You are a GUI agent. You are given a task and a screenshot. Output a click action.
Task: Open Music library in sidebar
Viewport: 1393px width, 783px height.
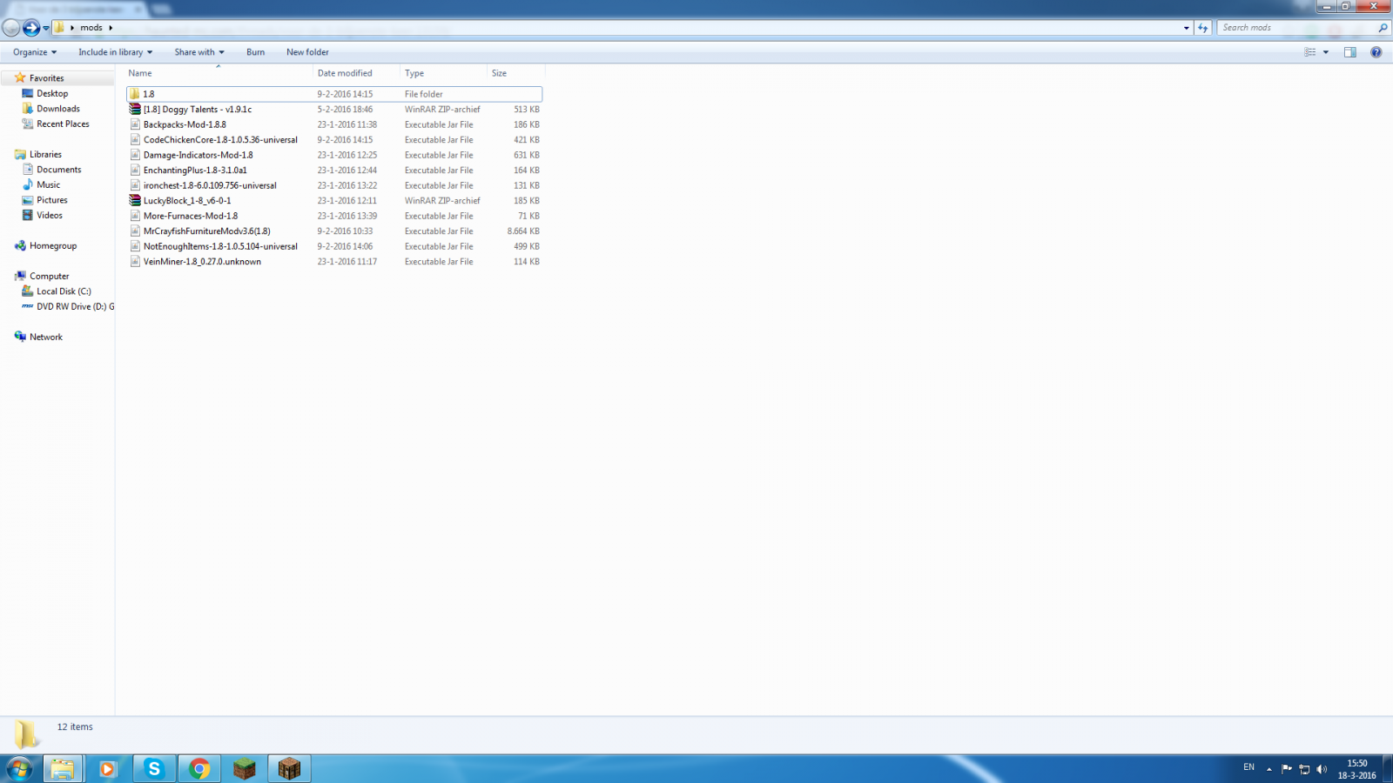49,185
